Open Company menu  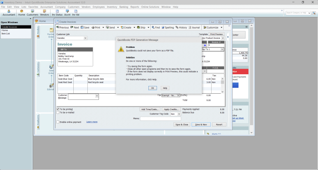(60, 7)
